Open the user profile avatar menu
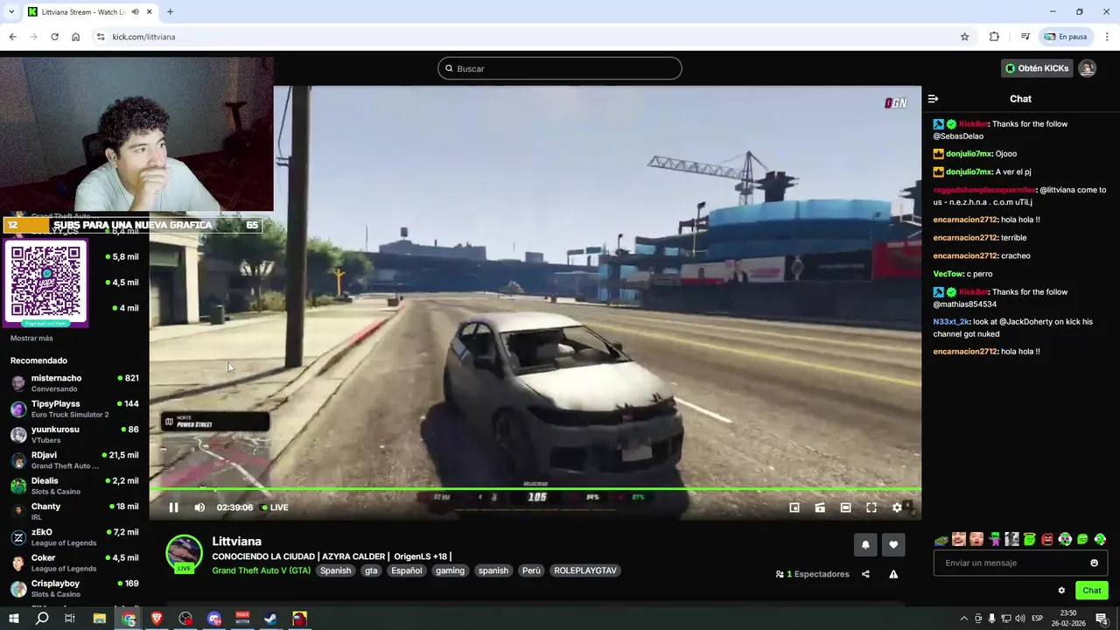 pyautogui.click(x=1087, y=68)
